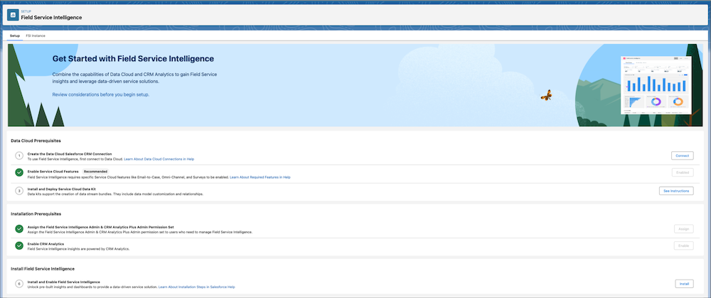Click the disabled Enabled button
This screenshot has height=298, width=711.
pyautogui.click(x=682, y=172)
